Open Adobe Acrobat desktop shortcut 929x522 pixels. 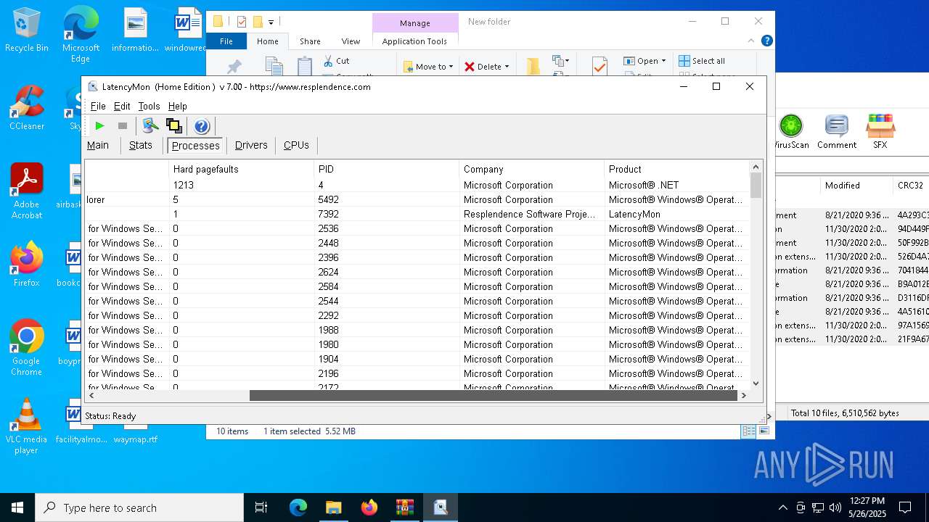(27, 191)
